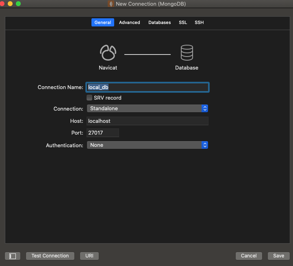Click the Database cylinder icon
293x266 pixels.
(187, 53)
